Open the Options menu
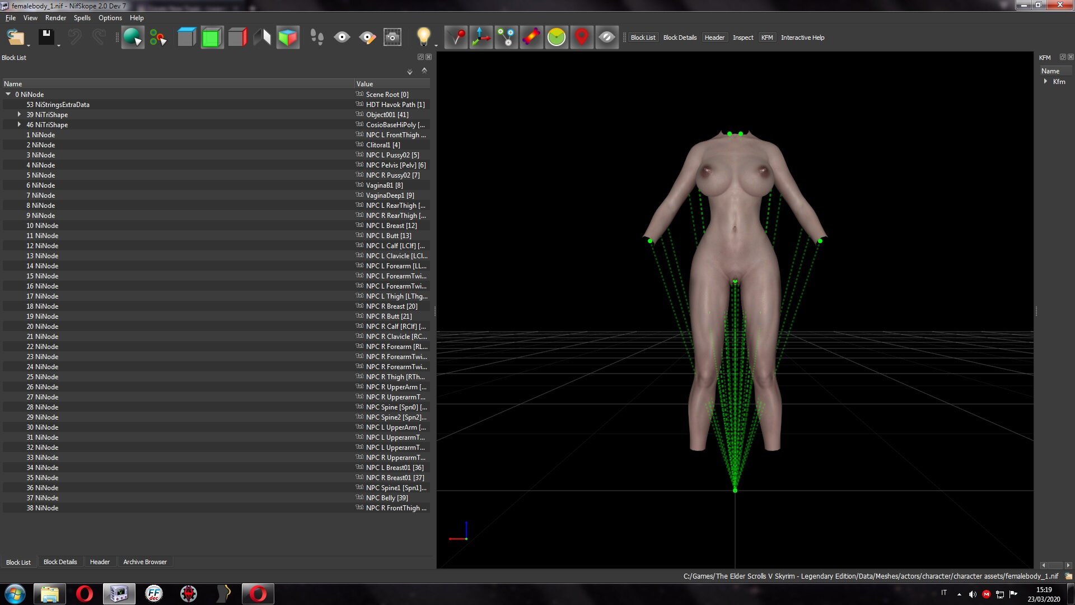 tap(110, 18)
